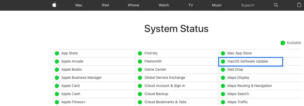Click the green Available legend dot
Screen dimensions: 304x106
click(283, 43)
